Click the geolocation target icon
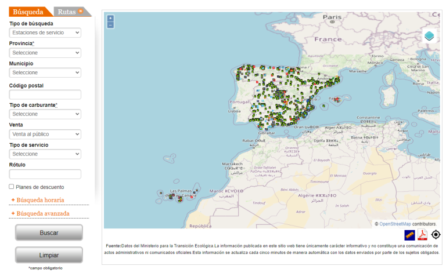The width and height of the screenshot is (446, 273). pyautogui.click(x=436, y=235)
